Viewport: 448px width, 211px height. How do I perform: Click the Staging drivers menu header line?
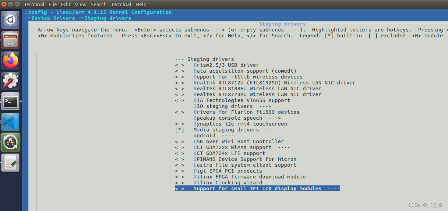(204, 59)
